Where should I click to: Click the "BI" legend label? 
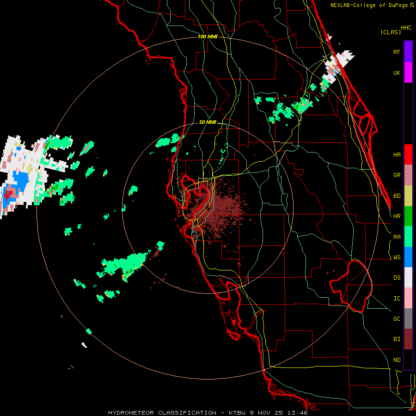click(x=397, y=339)
